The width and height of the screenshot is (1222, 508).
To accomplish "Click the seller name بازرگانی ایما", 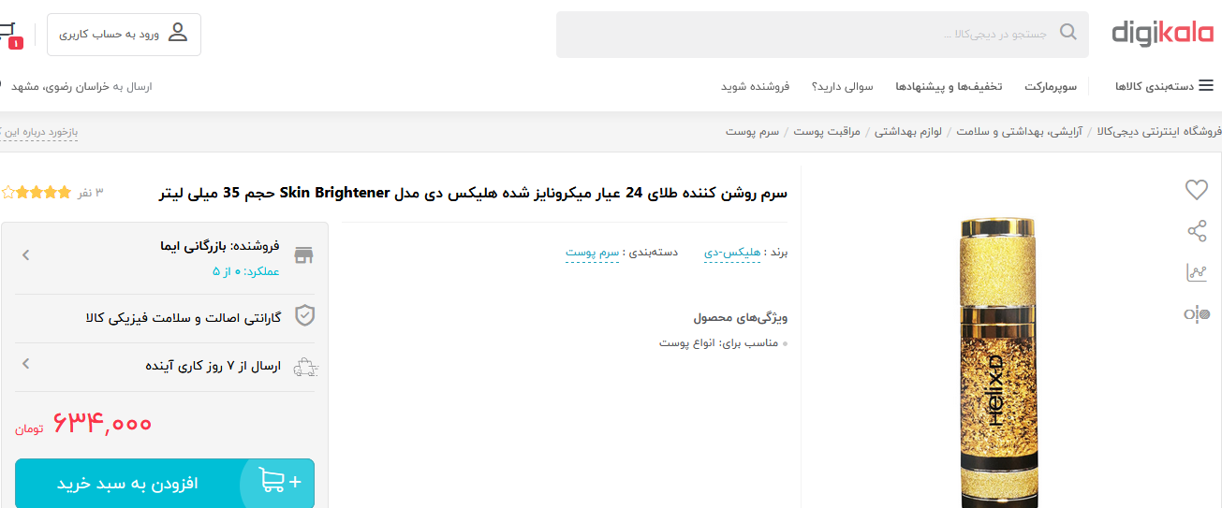I will click(195, 246).
